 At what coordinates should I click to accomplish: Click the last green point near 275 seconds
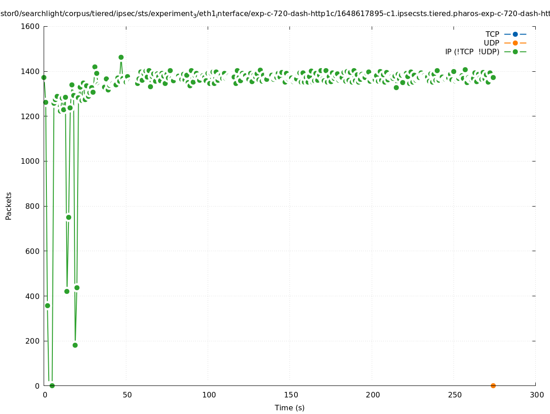click(493, 77)
